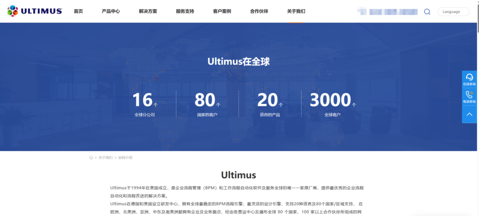Click the Ultimus logo in the header

[35, 11]
